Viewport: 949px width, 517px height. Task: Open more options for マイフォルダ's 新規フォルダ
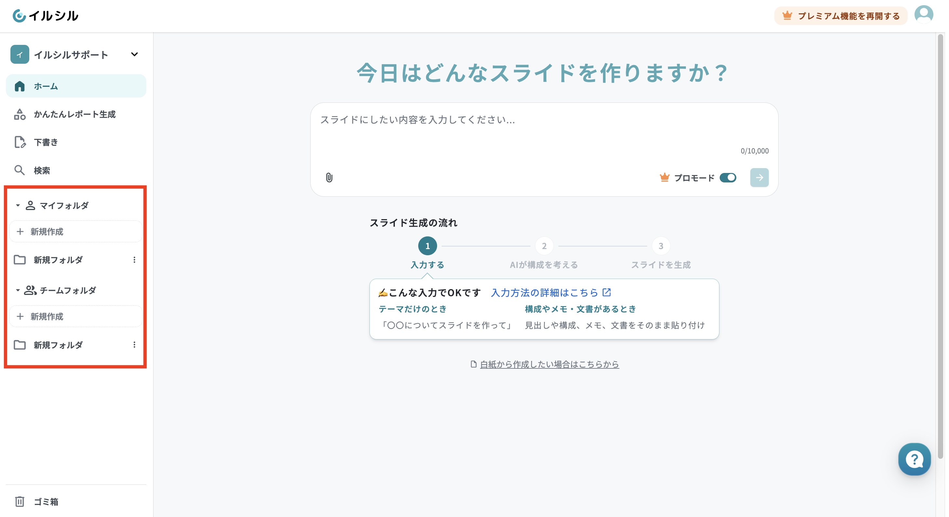tap(134, 259)
